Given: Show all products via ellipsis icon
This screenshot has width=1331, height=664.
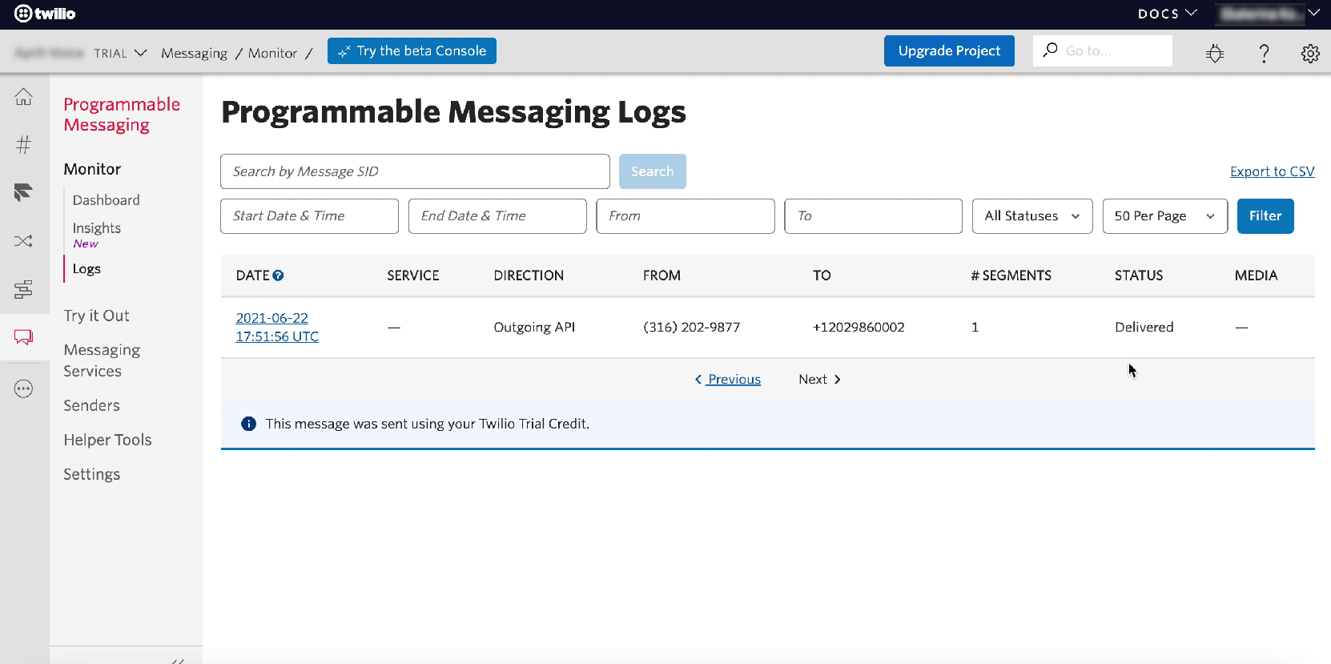Looking at the screenshot, I should 24,389.
